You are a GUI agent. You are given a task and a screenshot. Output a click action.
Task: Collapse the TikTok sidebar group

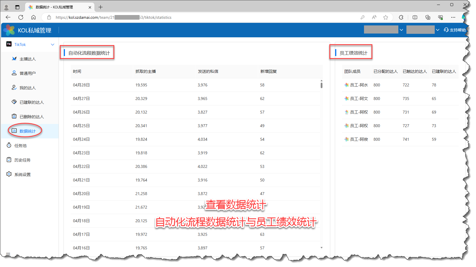[x=53, y=44]
